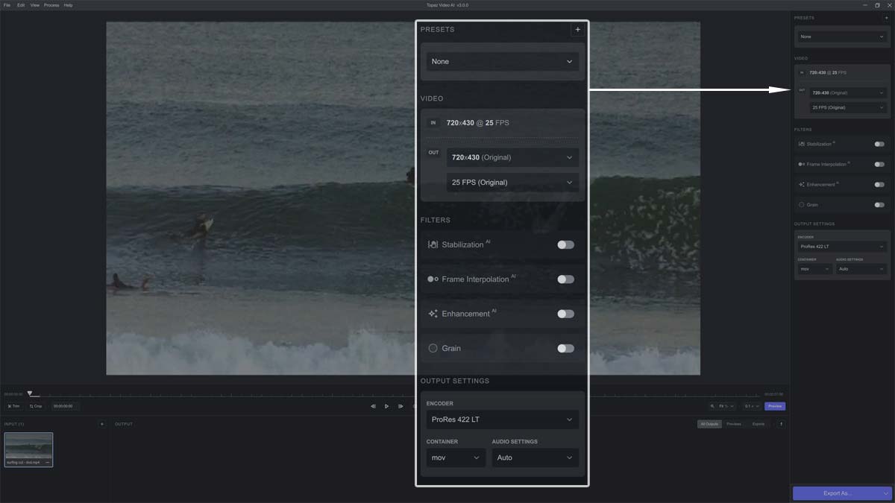Expand the mov container dropdown
Image resolution: width=895 pixels, height=503 pixels.
[x=455, y=457]
